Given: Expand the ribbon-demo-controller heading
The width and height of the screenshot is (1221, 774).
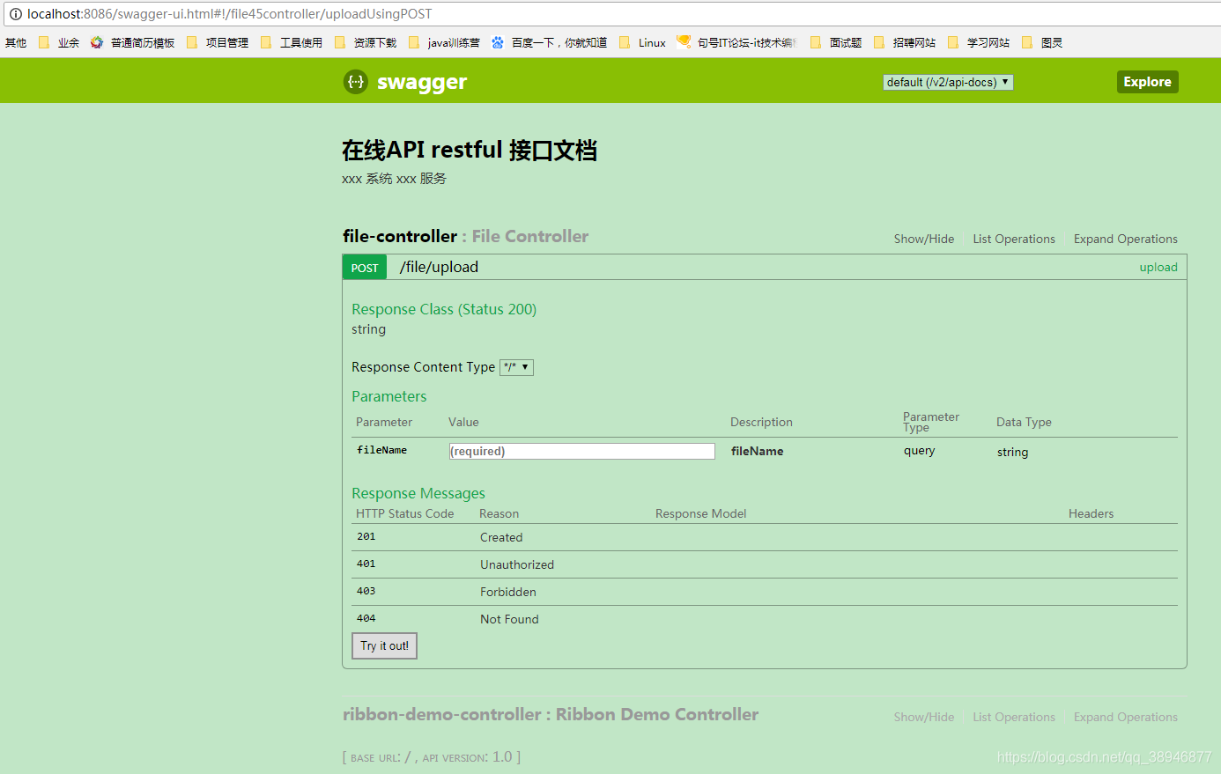Looking at the screenshot, I should point(551,714).
